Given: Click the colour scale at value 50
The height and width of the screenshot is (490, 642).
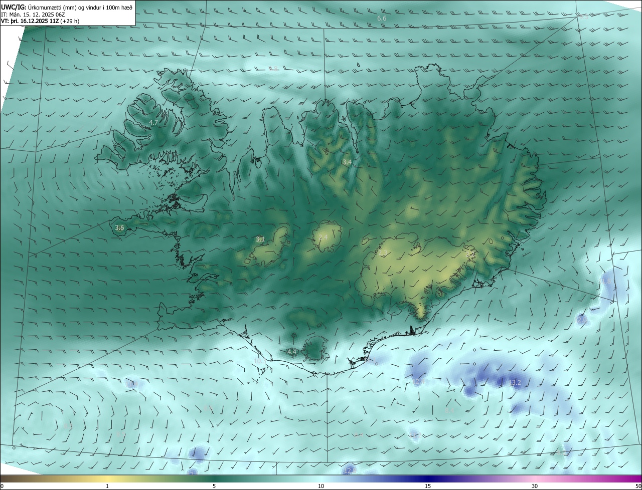Looking at the screenshot, I should [x=638, y=486].
